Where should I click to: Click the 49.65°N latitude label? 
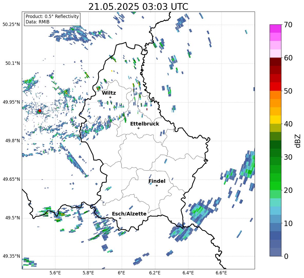click(11, 179)
